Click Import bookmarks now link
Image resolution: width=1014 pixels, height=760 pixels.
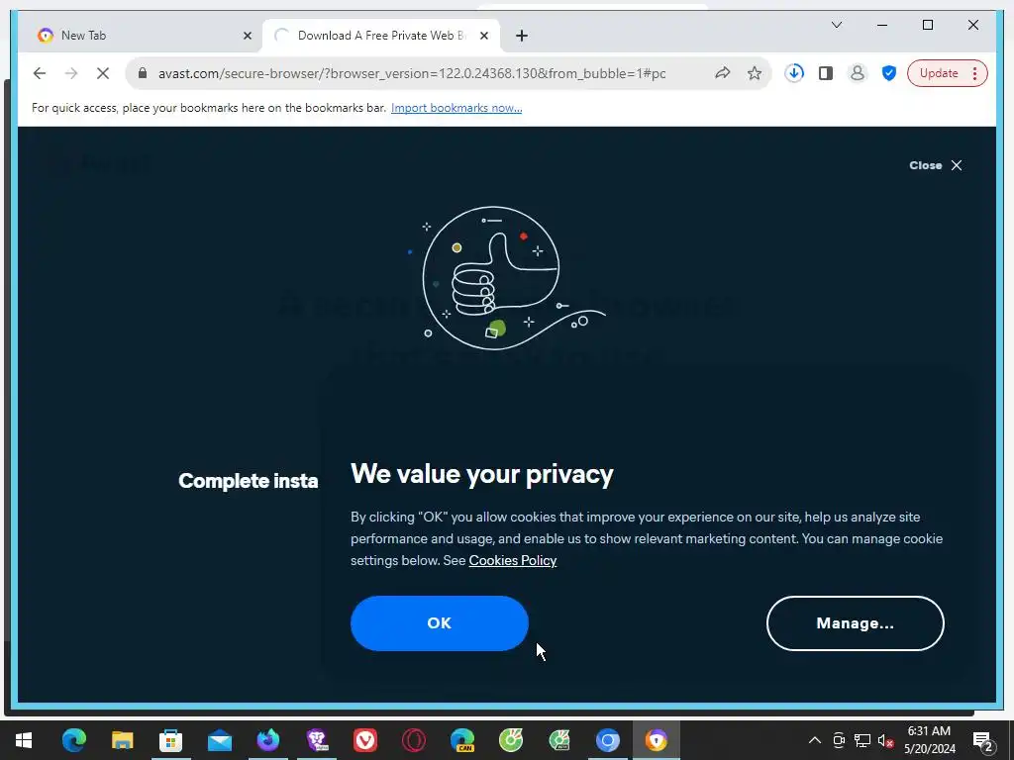click(x=456, y=108)
